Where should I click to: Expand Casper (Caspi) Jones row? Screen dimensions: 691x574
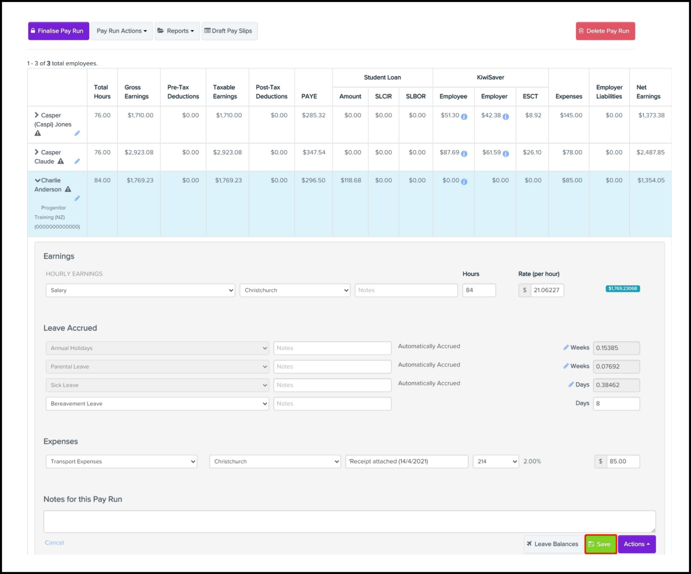[37, 115]
